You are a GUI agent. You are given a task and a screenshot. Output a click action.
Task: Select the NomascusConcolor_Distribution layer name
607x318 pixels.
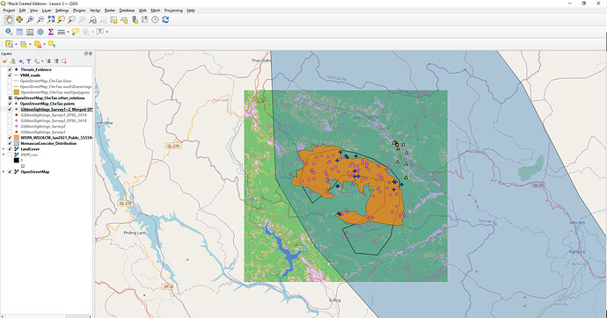pos(48,143)
